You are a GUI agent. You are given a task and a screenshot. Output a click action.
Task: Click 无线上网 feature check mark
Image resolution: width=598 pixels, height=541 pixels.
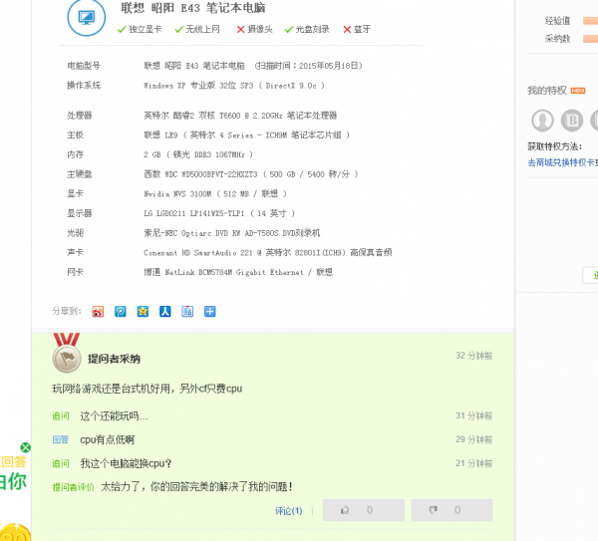pos(178,29)
